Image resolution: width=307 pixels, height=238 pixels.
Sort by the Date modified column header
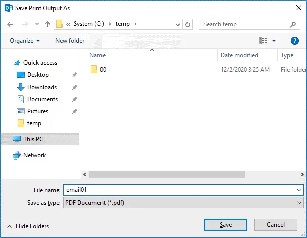240,55
